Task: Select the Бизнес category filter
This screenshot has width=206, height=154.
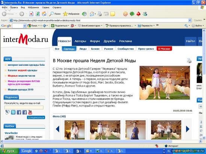Action: (x=96, y=49)
